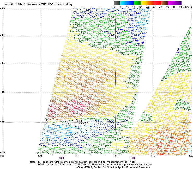Click the latitude label -40
The height and width of the screenshot is (169, 193).
pos(2,9)
